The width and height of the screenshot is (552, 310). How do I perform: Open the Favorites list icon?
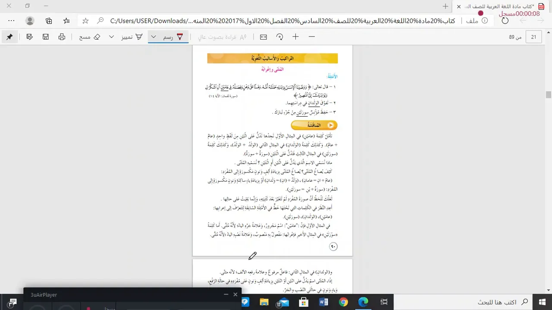[x=66, y=21]
